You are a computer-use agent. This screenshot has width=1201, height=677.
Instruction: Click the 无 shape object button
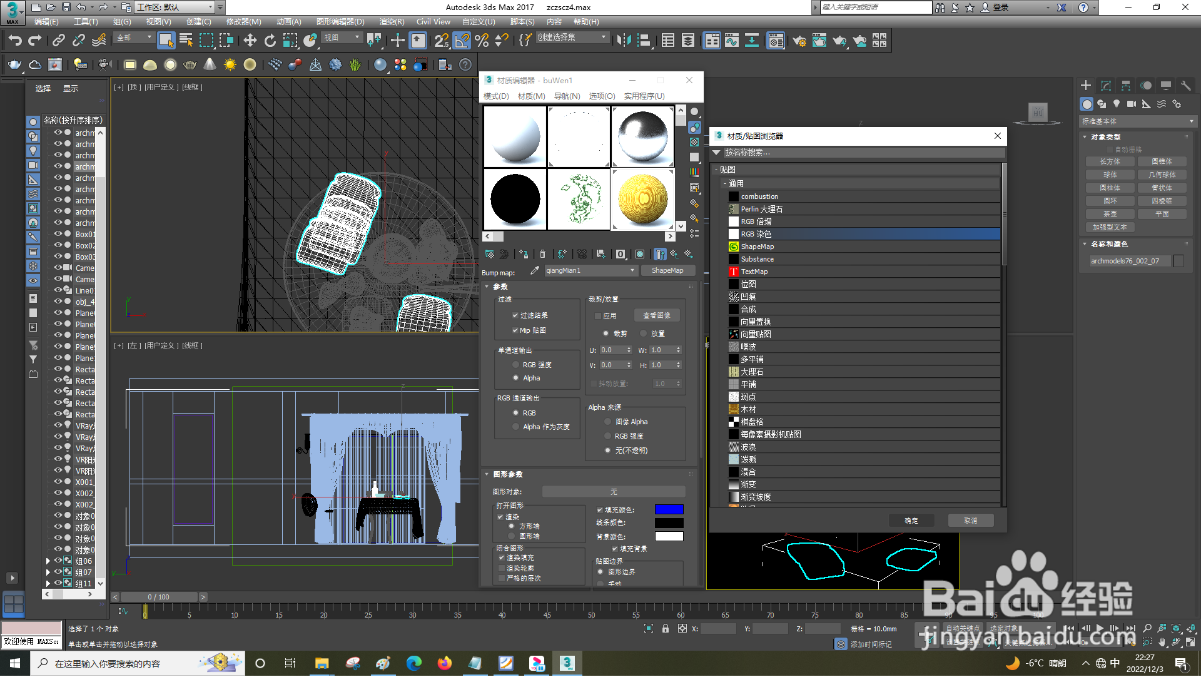click(614, 492)
